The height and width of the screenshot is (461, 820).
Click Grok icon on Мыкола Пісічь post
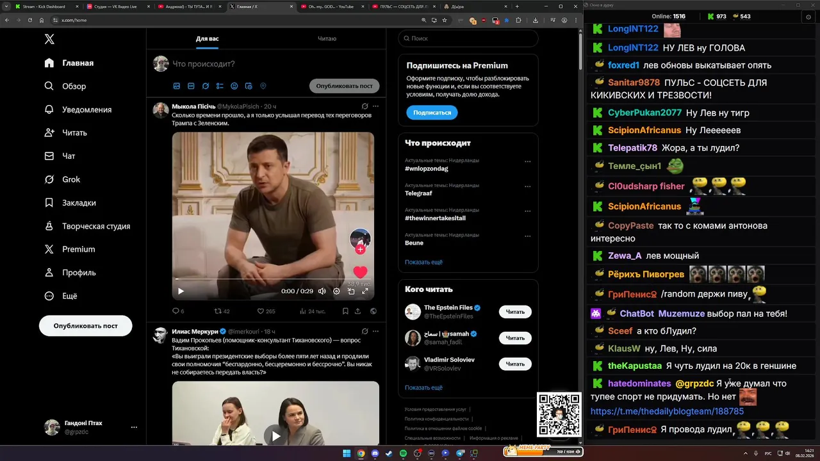(x=365, y=106)
